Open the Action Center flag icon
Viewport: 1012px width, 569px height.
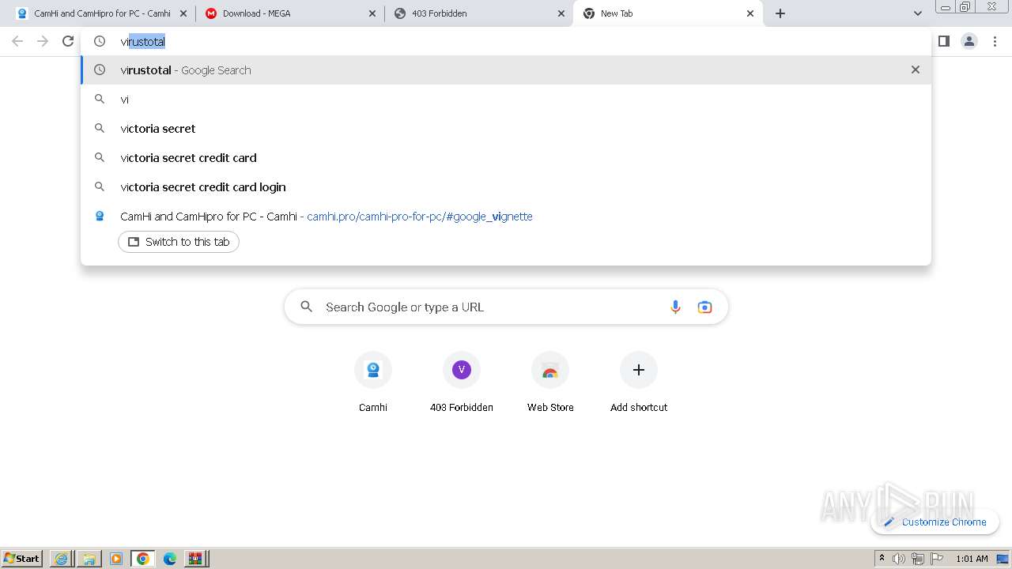click(x=937, y=559)
